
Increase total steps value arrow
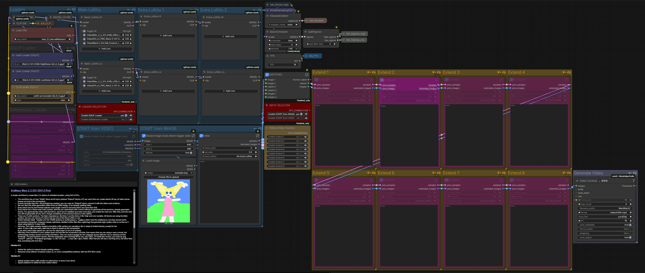297,44
